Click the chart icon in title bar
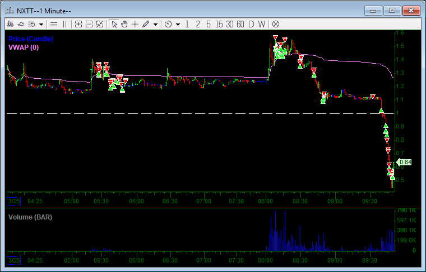Viewport: 426px width, 272px height. (10, 11)
